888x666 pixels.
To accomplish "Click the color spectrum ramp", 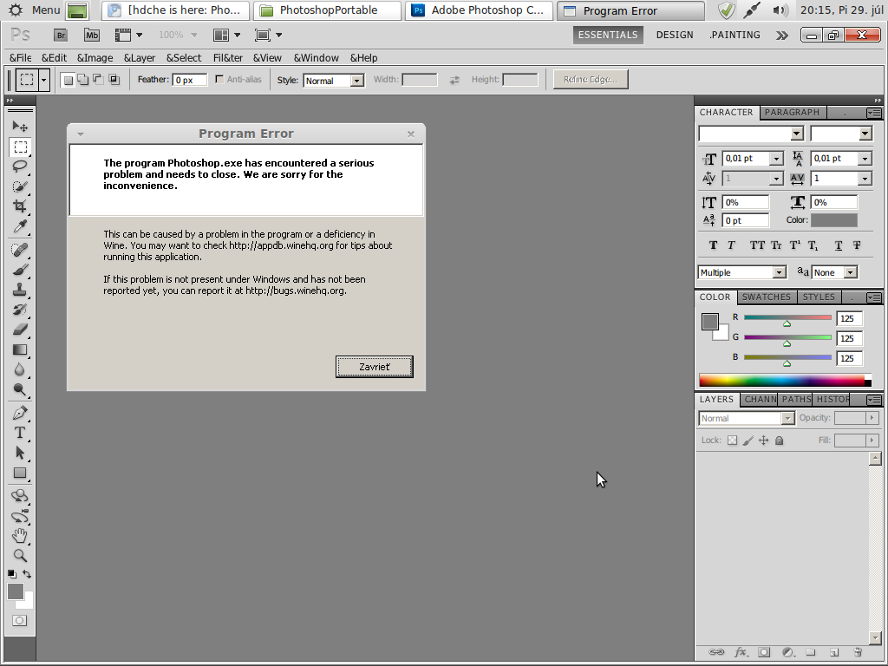I will pyautogui.click(x=784, y=380).
